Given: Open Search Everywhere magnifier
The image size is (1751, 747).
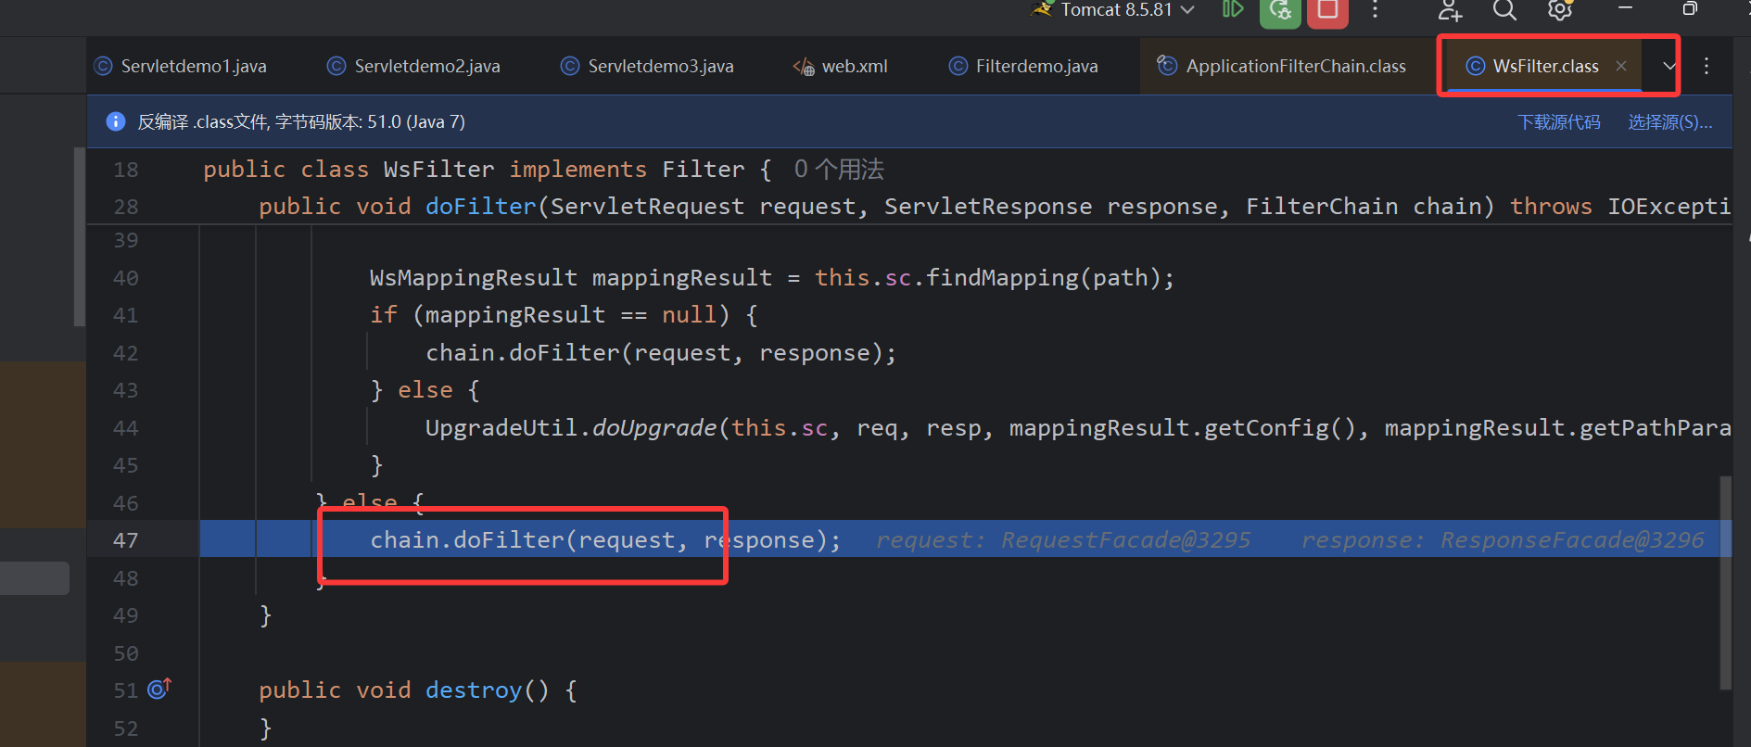Looking at the screenshot, I should coord(1504,10).
